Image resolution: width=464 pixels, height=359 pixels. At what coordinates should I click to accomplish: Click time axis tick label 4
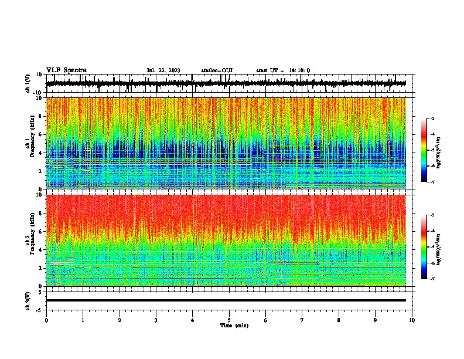(193, 320)
